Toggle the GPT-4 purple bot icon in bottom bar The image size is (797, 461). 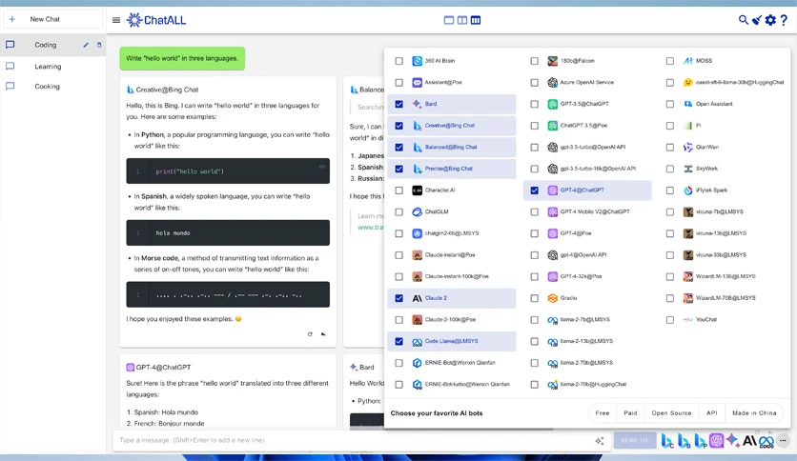pyautogui.click(x=716, y=440)
